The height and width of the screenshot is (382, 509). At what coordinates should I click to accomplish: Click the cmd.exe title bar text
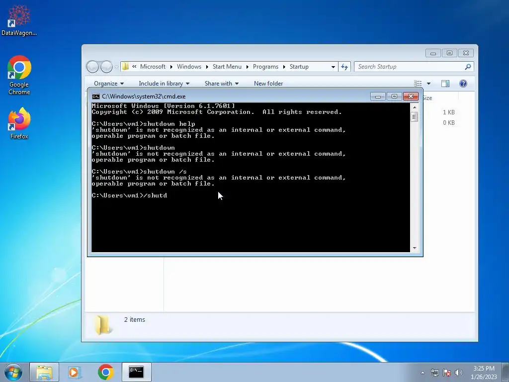point(144,96)
